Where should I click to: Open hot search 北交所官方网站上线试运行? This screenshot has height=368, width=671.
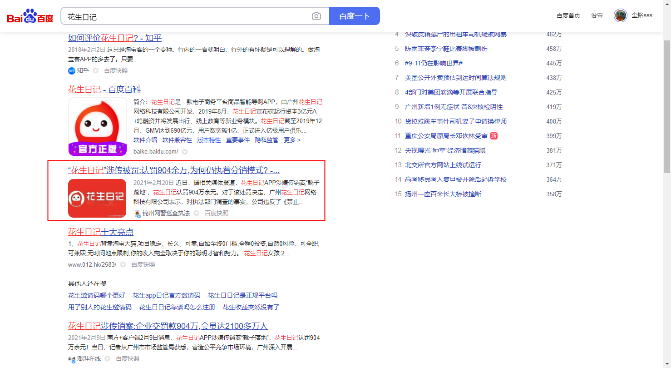click(443, 165)
